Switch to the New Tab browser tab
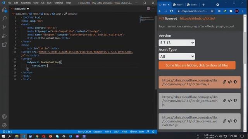The image size is (248, 139). coord(178,5)
